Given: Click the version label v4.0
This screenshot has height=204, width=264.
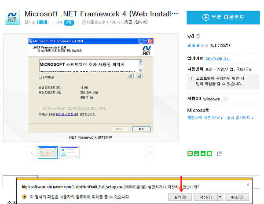Looking at the screenshot, I should [x=194, y=36].
